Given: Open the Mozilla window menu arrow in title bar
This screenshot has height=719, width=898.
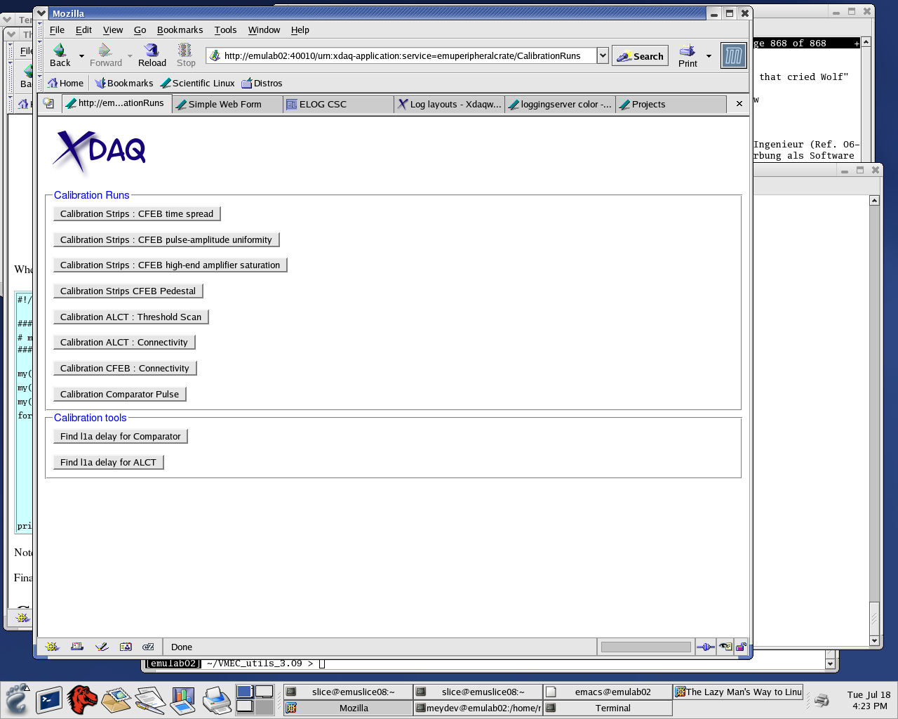Looking at the screenshot, I should (x=42, y=13).
